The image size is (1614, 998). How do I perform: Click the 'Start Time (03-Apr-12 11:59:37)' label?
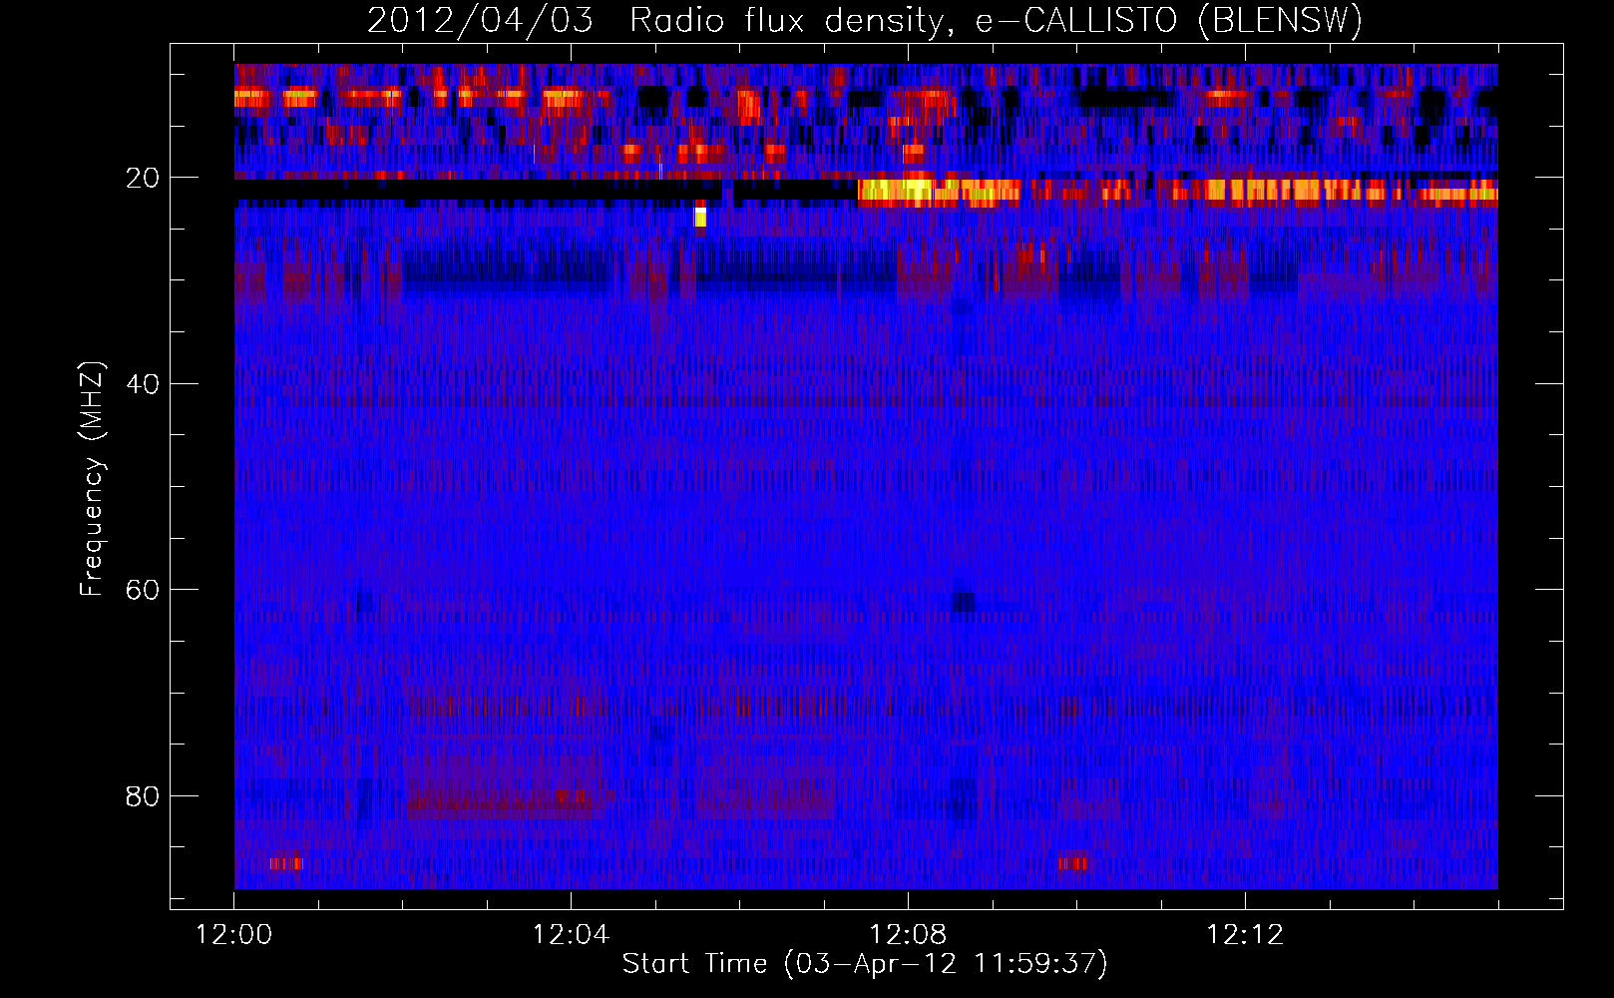pos(865,964)
